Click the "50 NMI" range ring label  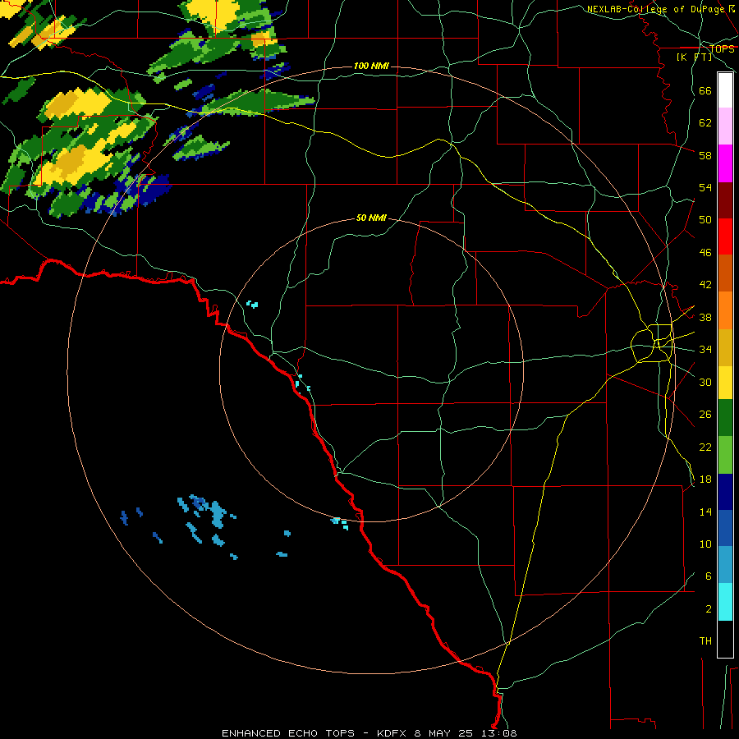pos(371,218)
